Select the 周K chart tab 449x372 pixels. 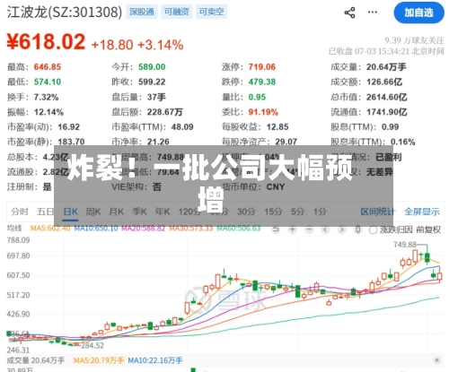93,212
